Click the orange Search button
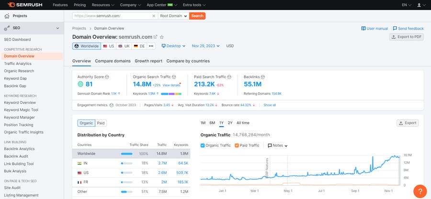This screenshot has width=431, height=199. coord(197,16)
